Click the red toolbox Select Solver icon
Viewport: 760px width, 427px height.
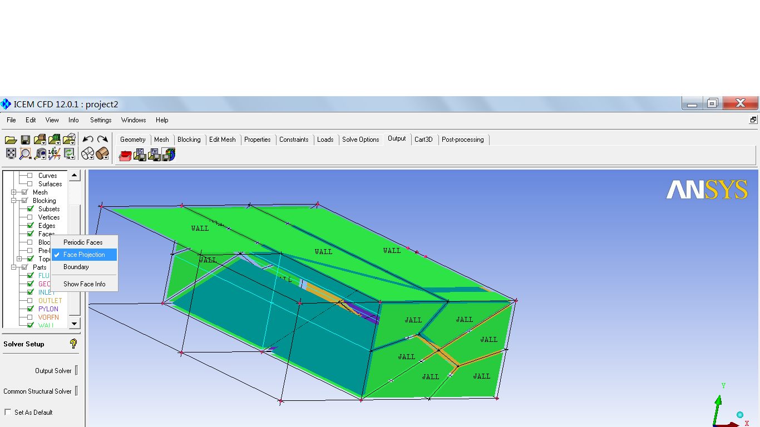125,155
